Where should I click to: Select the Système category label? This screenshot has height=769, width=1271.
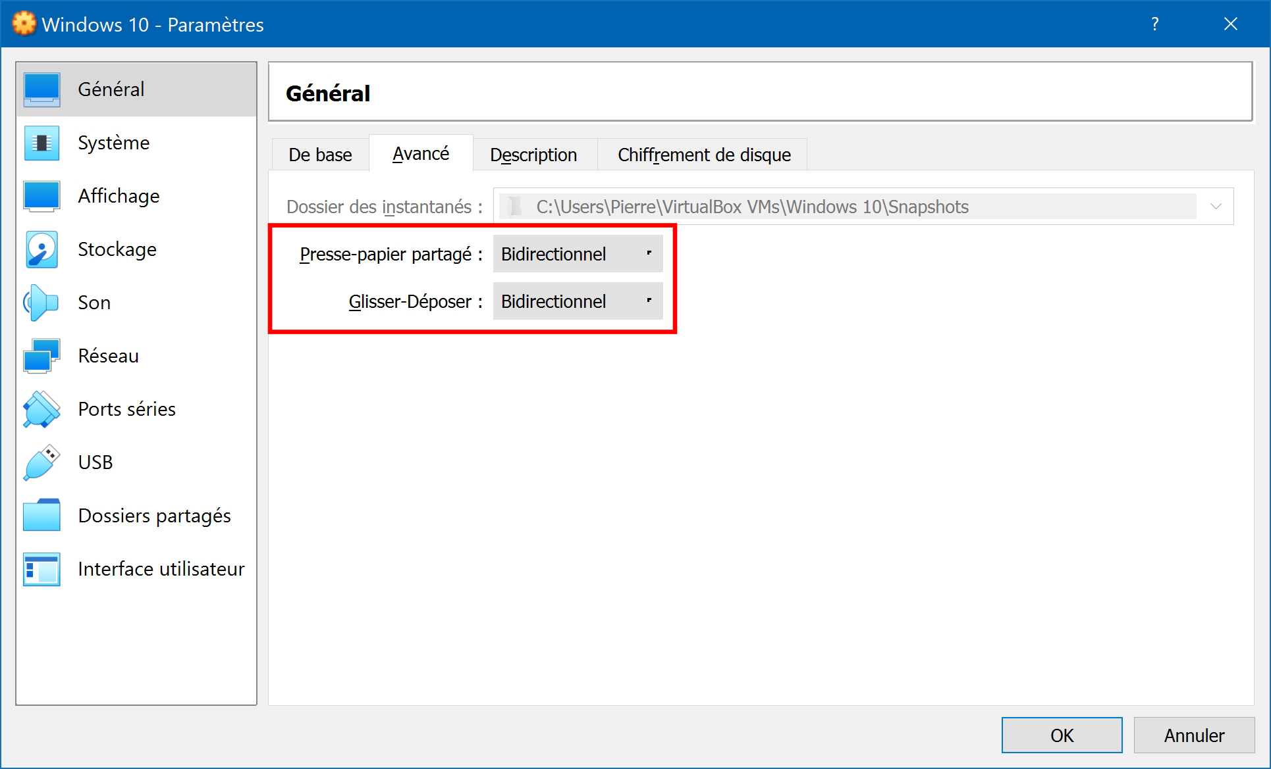(x=114, y=143)
